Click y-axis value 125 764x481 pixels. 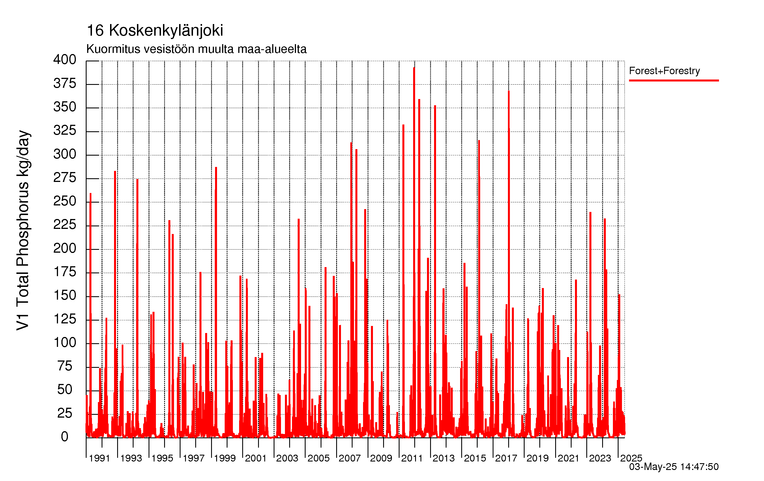[x=65, y=319]
